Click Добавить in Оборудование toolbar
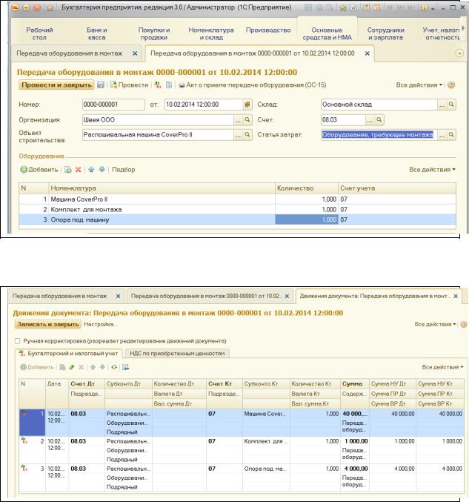469x502 pixels. point(39,170)
